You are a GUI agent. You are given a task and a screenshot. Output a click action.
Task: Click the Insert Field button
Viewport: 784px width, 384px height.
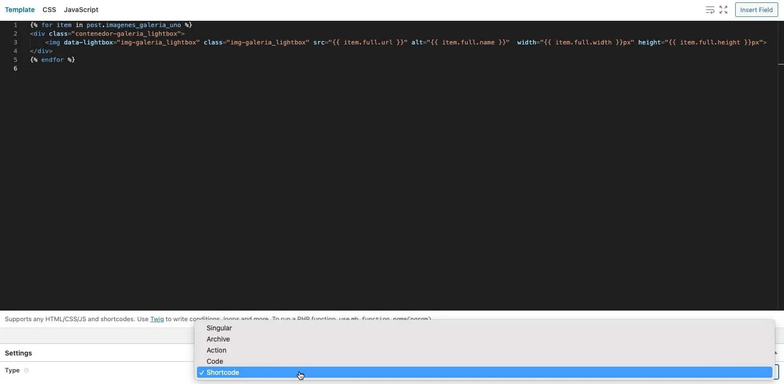pyautogui.click(x=756, y=10)
